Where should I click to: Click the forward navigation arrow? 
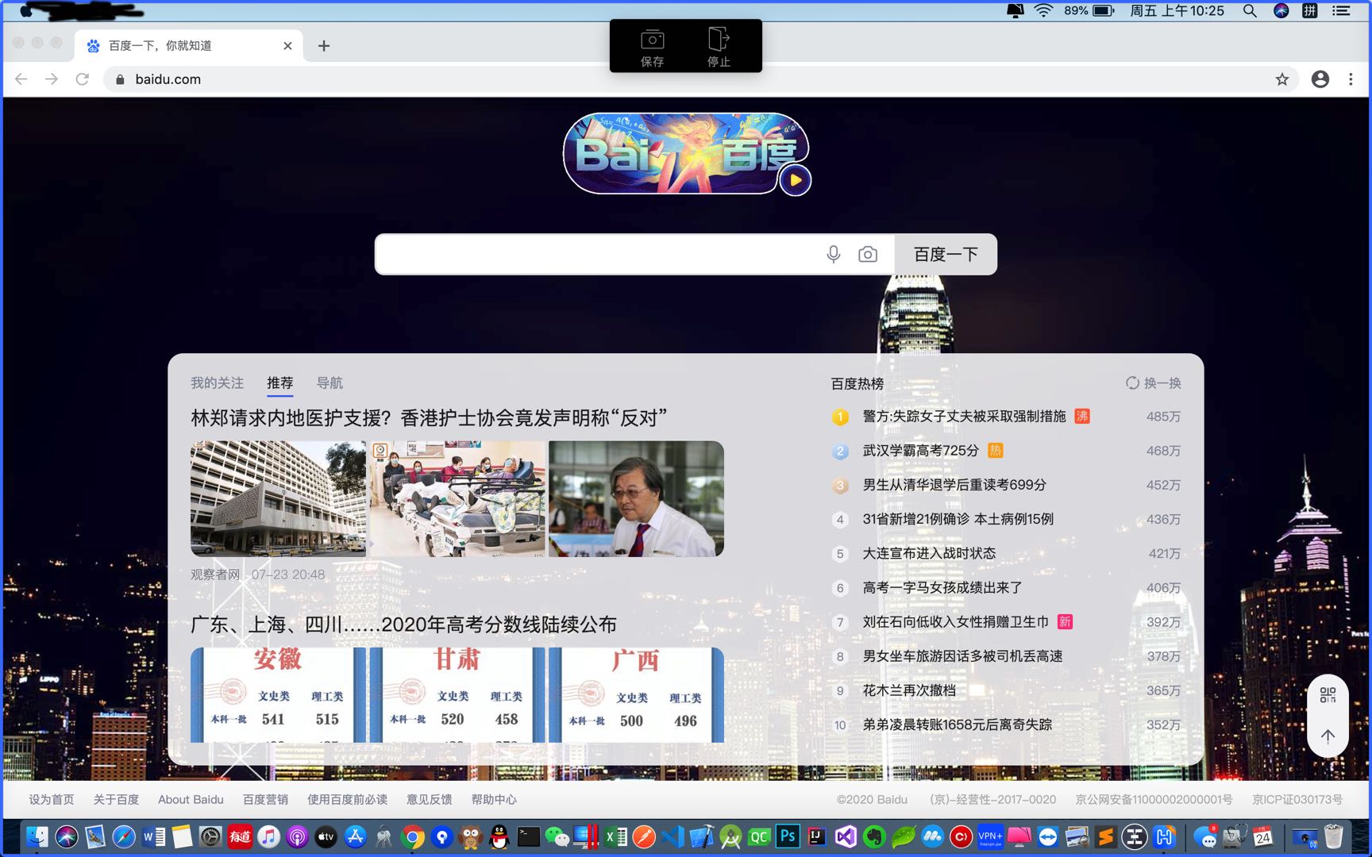coord(52,79)
